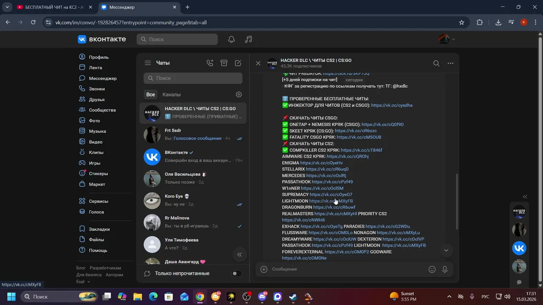Jump to latest messages down arrow
The width and height of the screenshot is (543, 305).
(x=446, y=250)
